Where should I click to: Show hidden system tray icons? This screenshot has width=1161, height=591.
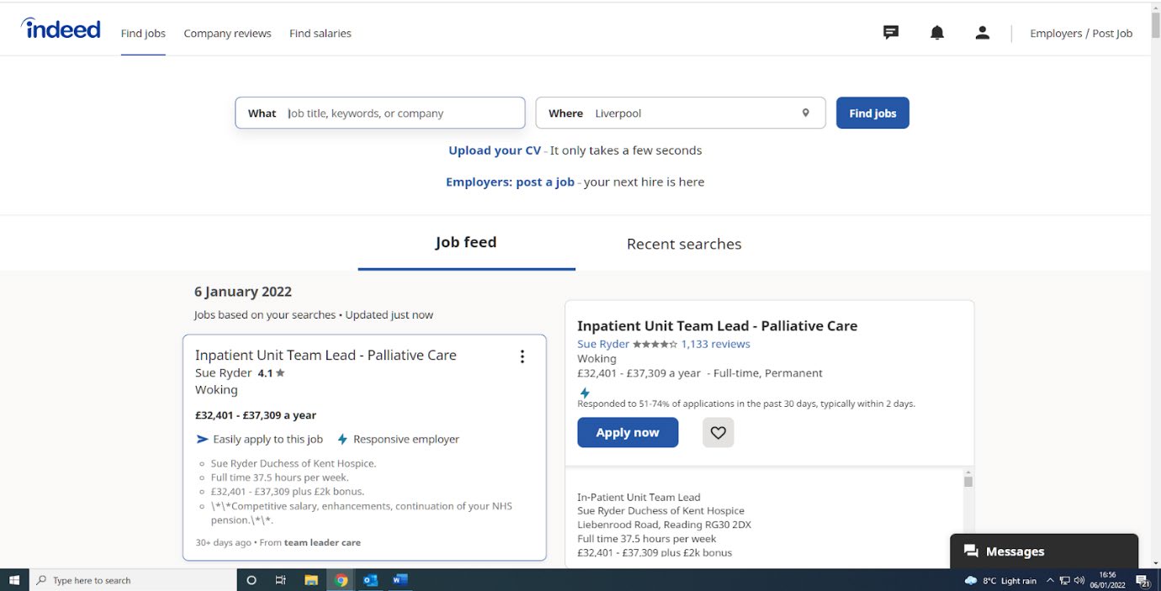(x=1050, y=581)
